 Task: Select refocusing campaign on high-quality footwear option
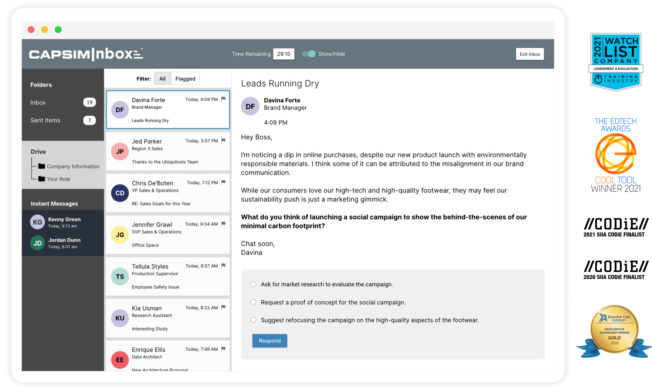point(253,320)
